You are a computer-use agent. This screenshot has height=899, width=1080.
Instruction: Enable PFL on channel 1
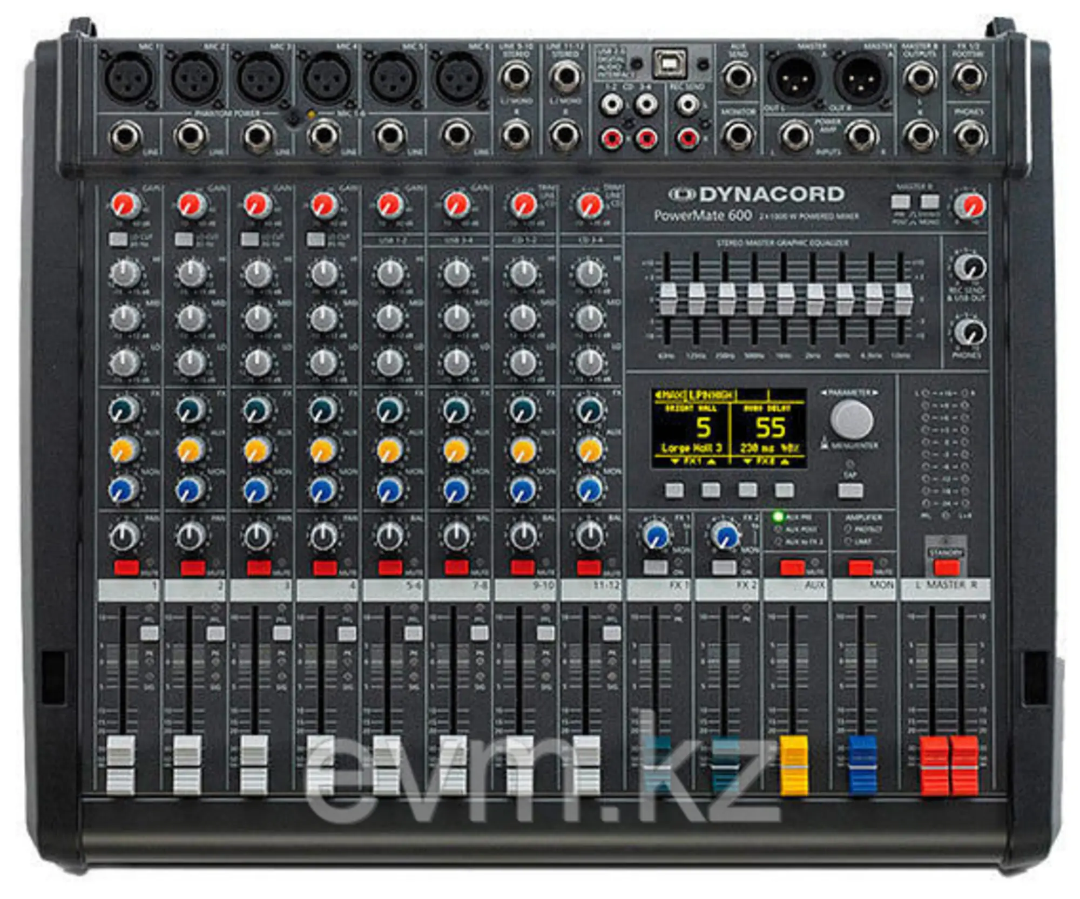(x=150, y=633)
